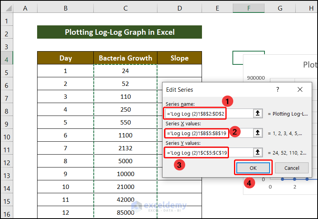
Task: Click the Day header cell
Action: click(x=66, y=59)
